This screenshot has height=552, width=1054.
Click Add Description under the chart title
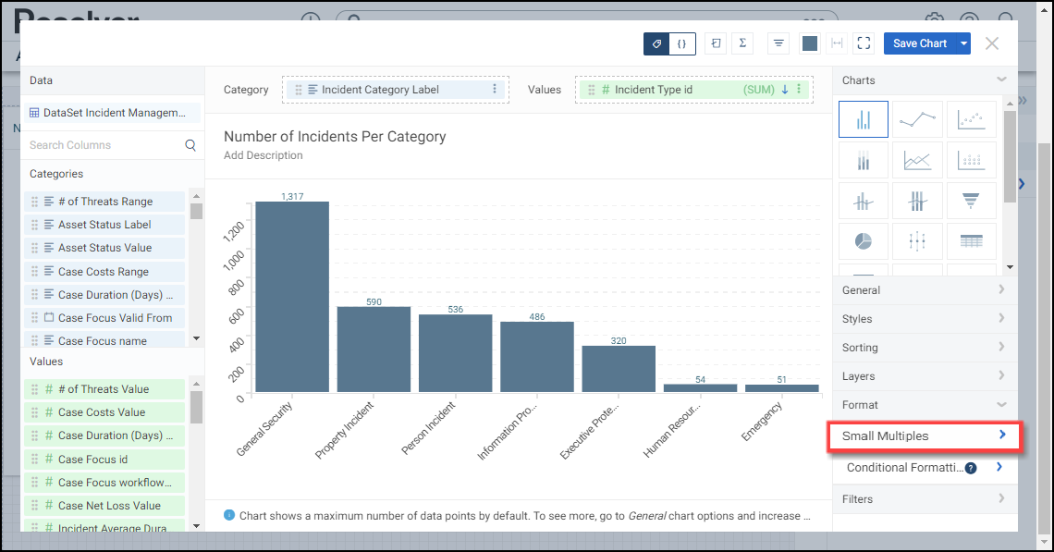click(x=263, y=155)
